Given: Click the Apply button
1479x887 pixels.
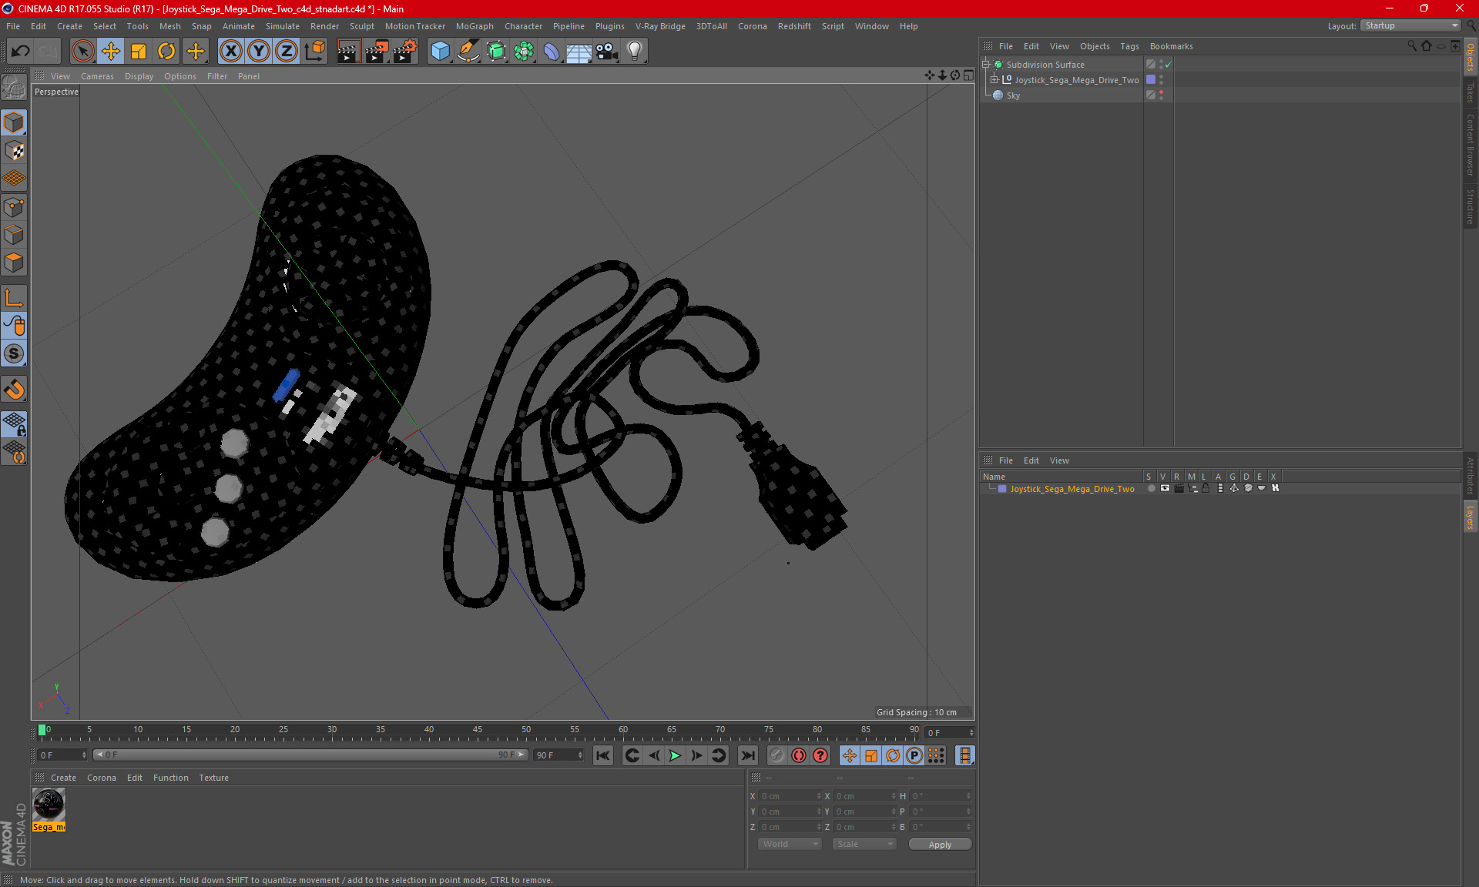Looking at the screenshot, I should tap(940, 844).
